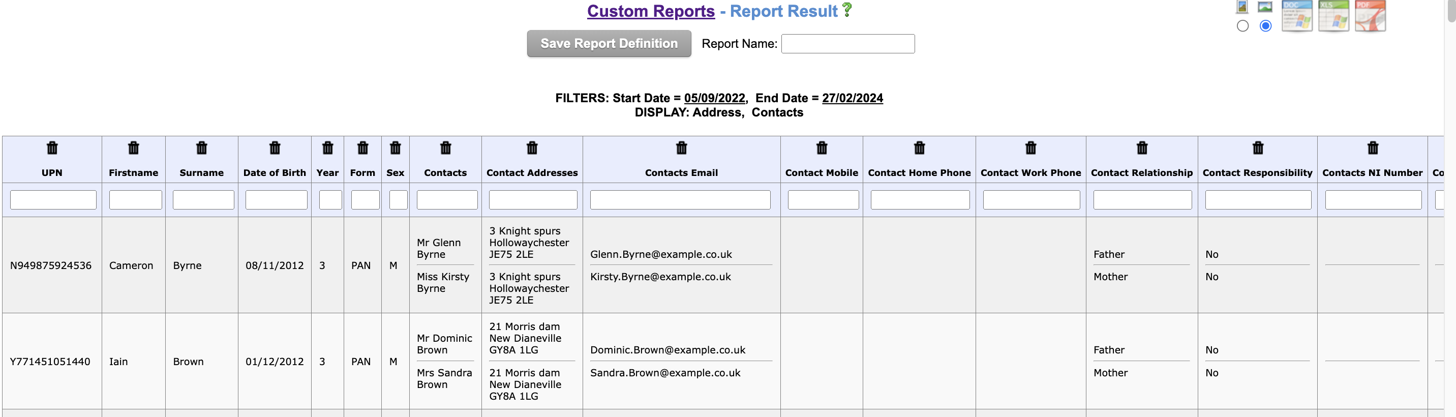Click the trash icon above the Contacts header

coord(446,148)
